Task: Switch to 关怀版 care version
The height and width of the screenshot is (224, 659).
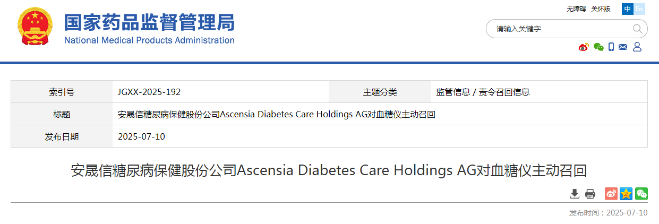Action: [601, 9]
